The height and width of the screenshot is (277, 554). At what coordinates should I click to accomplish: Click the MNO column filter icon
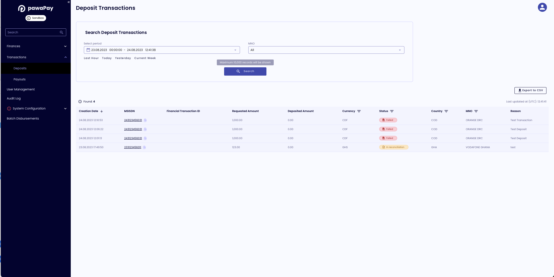pyautogui.click(x=476, y=111)
